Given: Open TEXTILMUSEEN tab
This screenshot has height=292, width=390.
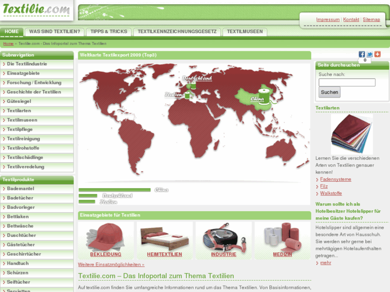Looking at the screenshot, I should click(x=245, y=32).
